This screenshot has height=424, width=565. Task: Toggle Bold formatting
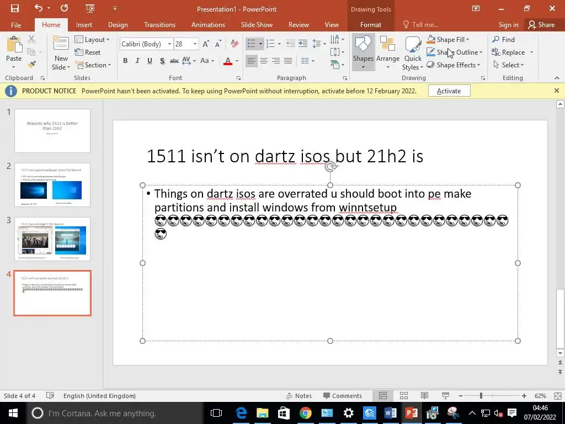(125, 61)
